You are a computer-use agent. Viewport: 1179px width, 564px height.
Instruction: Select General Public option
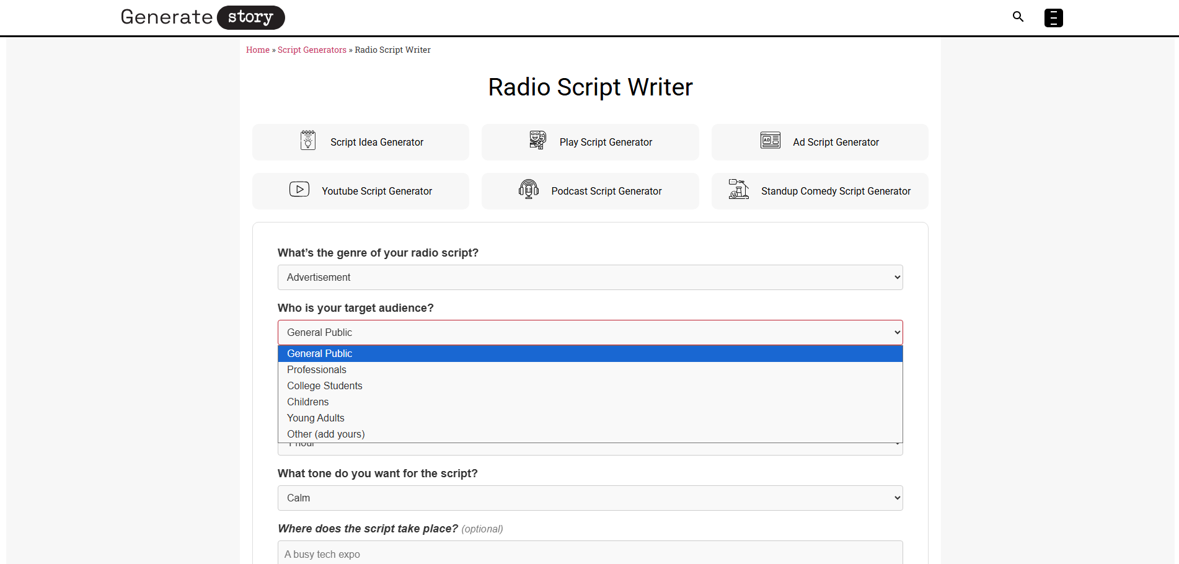pyautogui.click(x=590, y=353)
